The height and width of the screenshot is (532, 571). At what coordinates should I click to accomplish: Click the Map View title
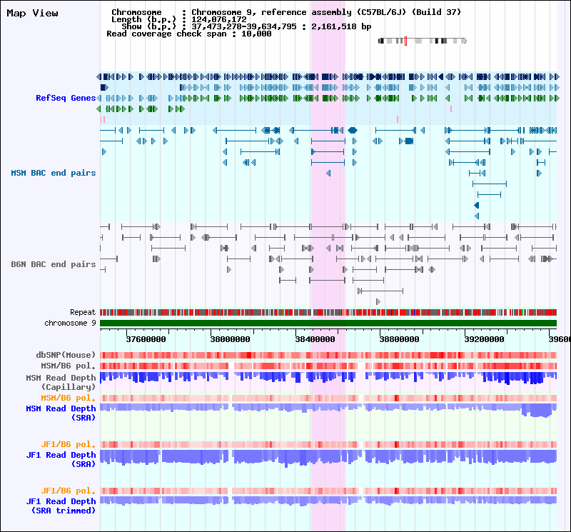(x=32, y=13)
